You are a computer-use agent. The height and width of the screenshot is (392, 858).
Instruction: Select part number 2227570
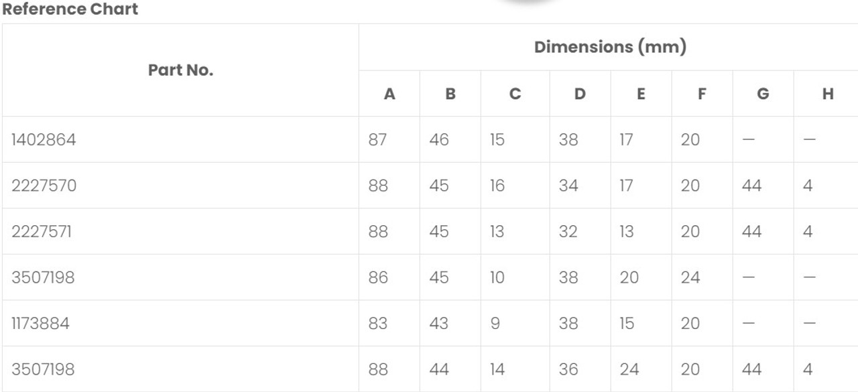click(44, 186)
